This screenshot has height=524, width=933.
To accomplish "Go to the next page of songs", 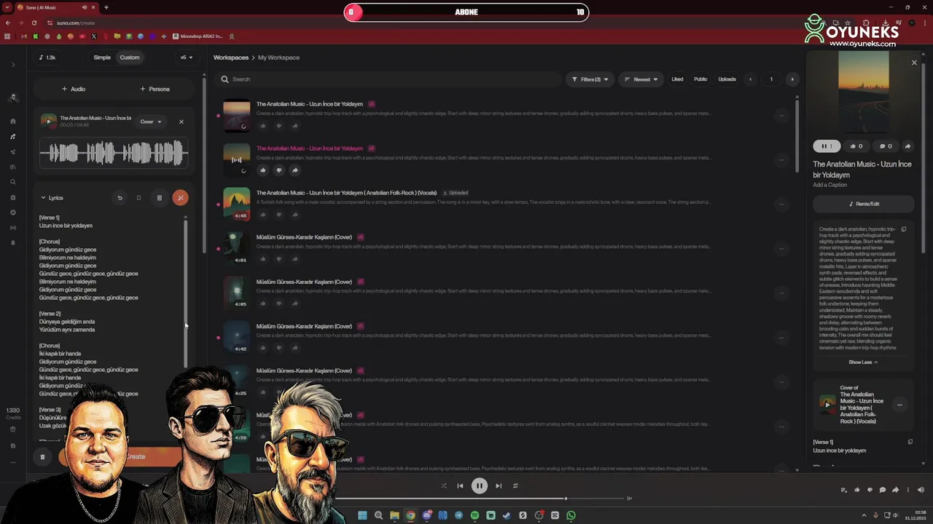I will 792,79.
